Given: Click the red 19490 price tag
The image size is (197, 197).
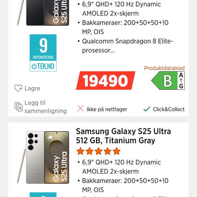Looking at the screenshot, I should (x=105, y=80).
